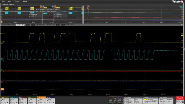Select cursor B marker in overview
The width and height of the screenshot is (185, 104).
tap(53, 6)
